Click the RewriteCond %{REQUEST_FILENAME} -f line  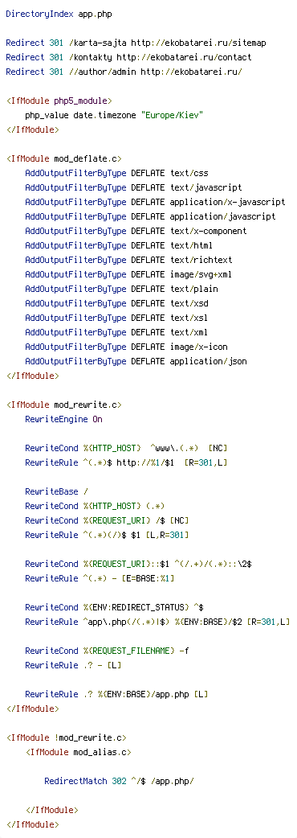(x=107, y=650)
